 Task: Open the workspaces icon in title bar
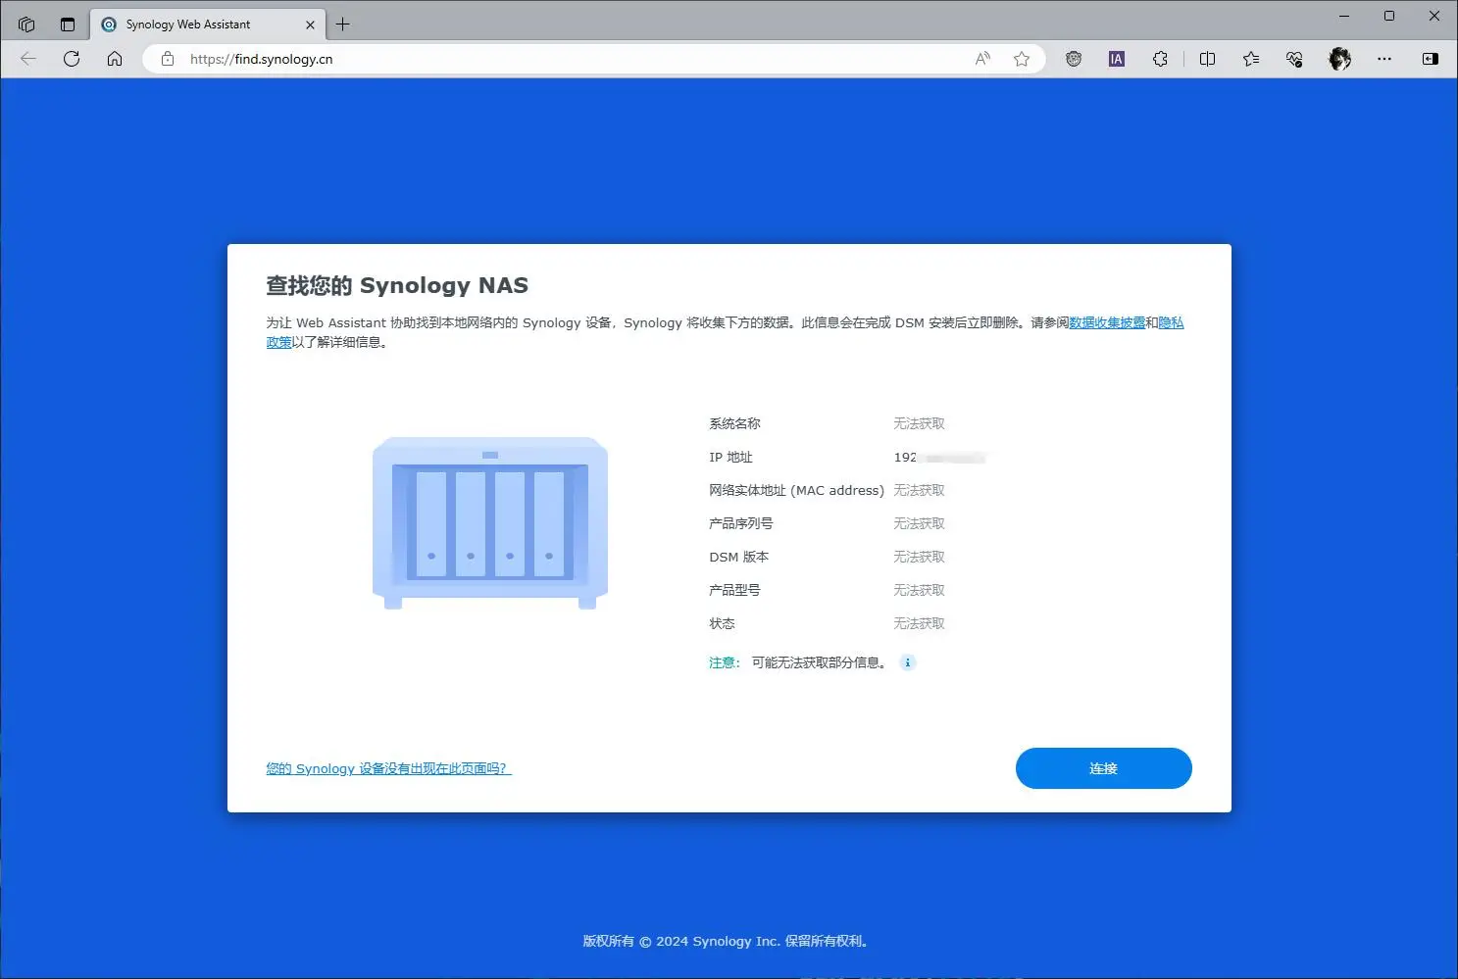point(26,24)
